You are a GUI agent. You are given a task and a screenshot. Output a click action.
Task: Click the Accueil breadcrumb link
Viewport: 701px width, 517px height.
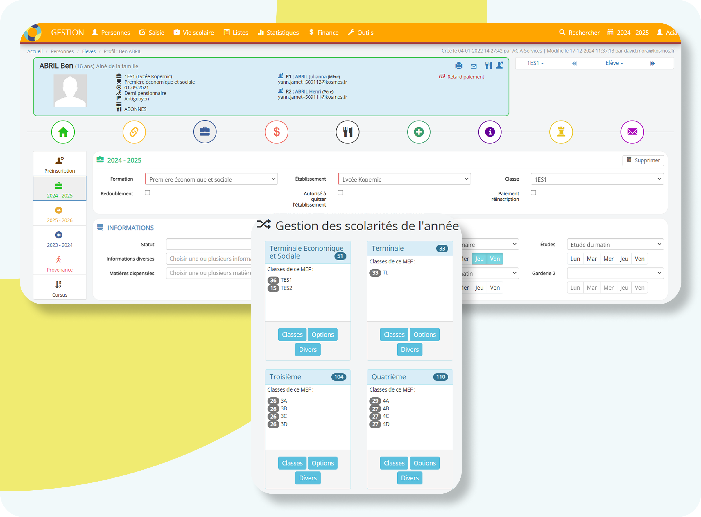(35, 51)
